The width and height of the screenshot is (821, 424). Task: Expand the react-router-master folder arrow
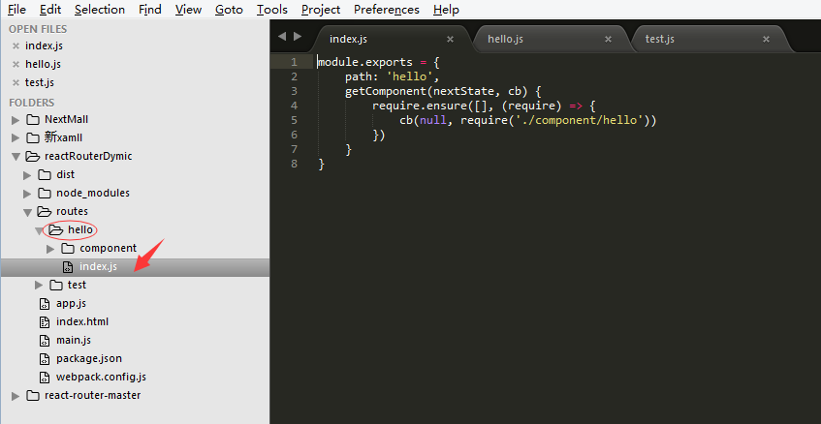click(x=16, y=396)
